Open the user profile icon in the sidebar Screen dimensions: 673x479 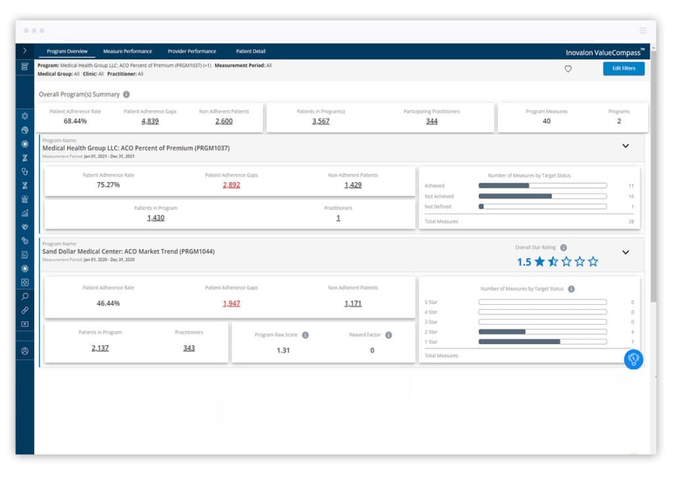click(x=25, y=351)
